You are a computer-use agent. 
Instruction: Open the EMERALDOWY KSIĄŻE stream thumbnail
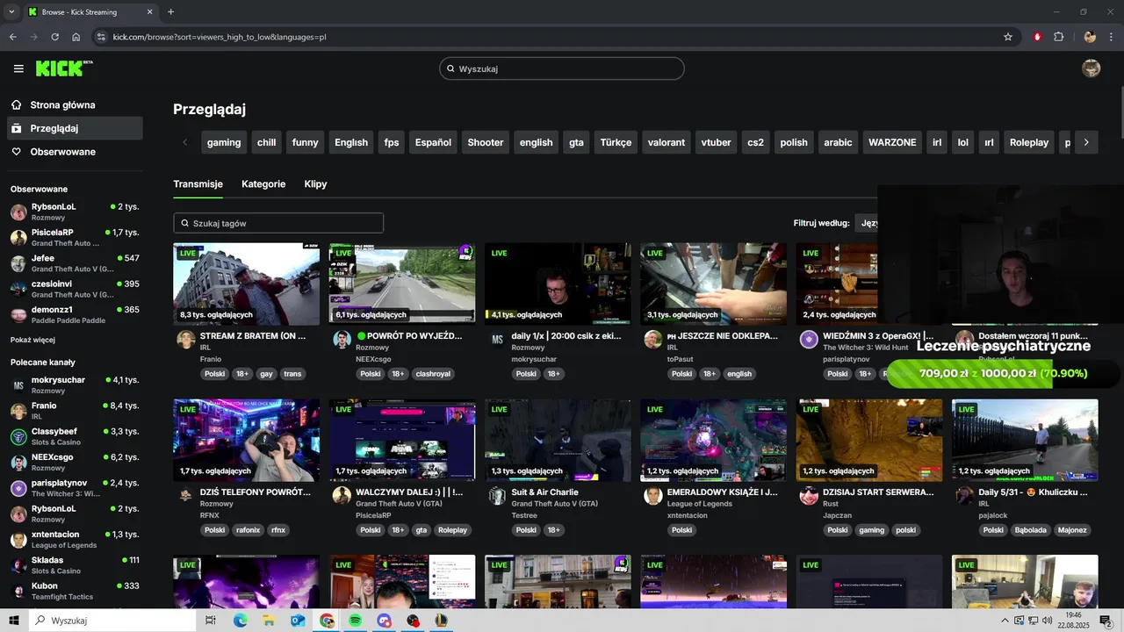[x=713, y=440]
